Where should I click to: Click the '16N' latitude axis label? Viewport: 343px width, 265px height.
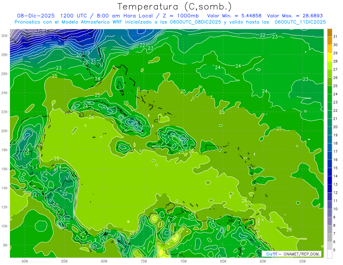point(5,169)
